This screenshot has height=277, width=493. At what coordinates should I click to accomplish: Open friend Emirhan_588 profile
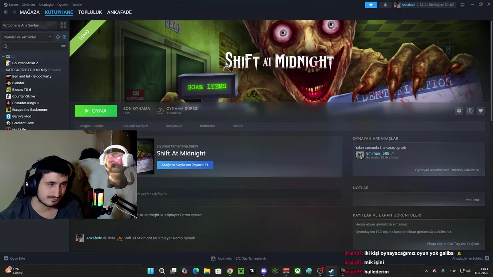[x=377, y=154]
